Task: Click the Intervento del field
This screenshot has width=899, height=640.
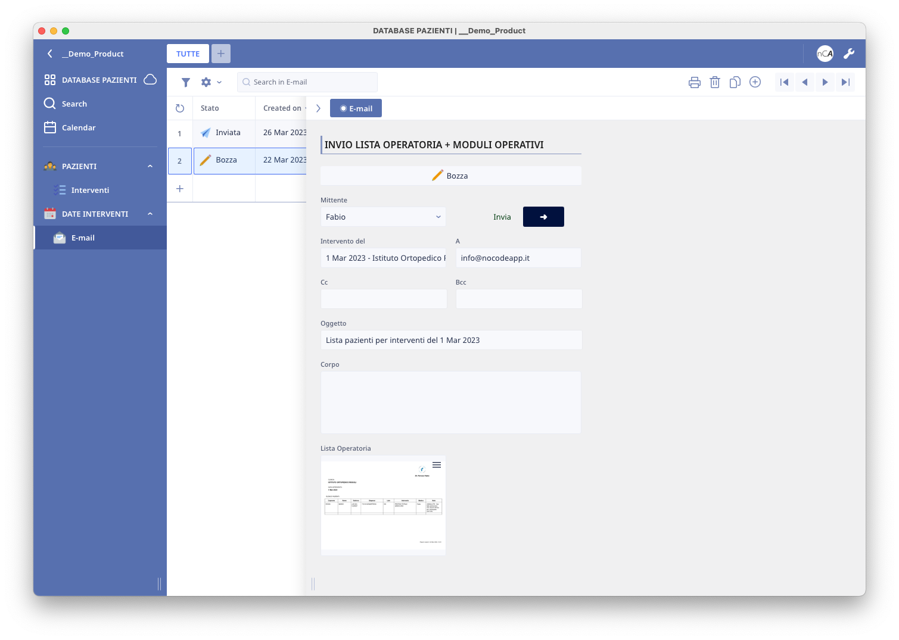Action: tap(383, 258)
